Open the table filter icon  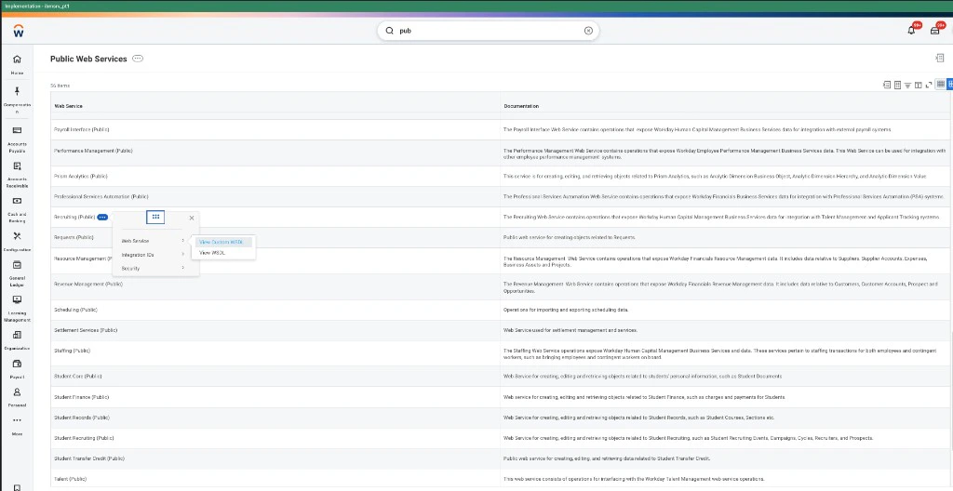907,85
